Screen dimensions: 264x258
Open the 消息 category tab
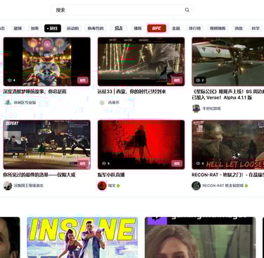239,28
